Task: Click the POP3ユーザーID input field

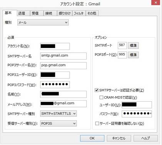Action: pos(55,75)
